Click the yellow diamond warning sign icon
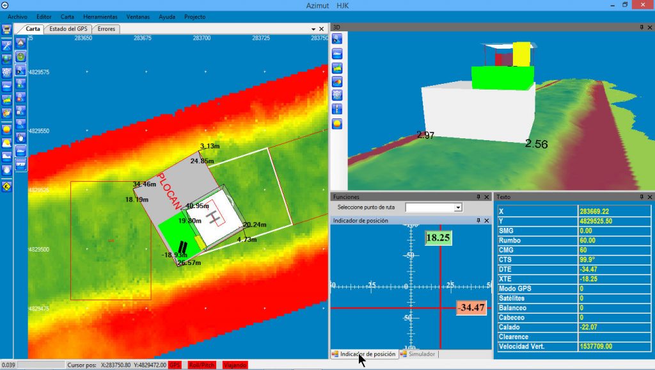Screen dimensions: 655x370 coord(6,186)
